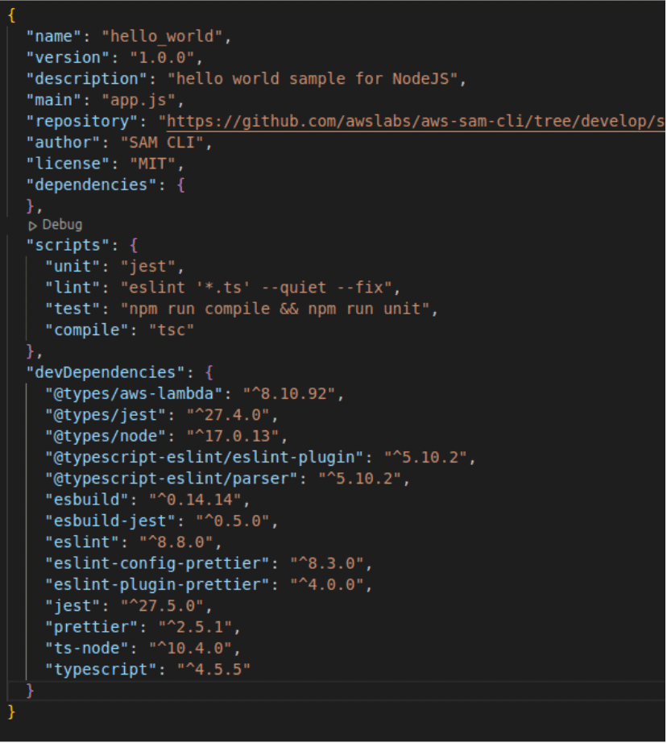Viewport: 667px width, 743px height.
Task: Click the "esbuild-jest" dependency key
Action: click(x=110, y=521)
